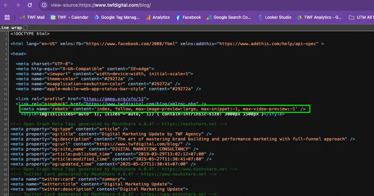
Task: Click the browser back arrow
Action: 6,5
